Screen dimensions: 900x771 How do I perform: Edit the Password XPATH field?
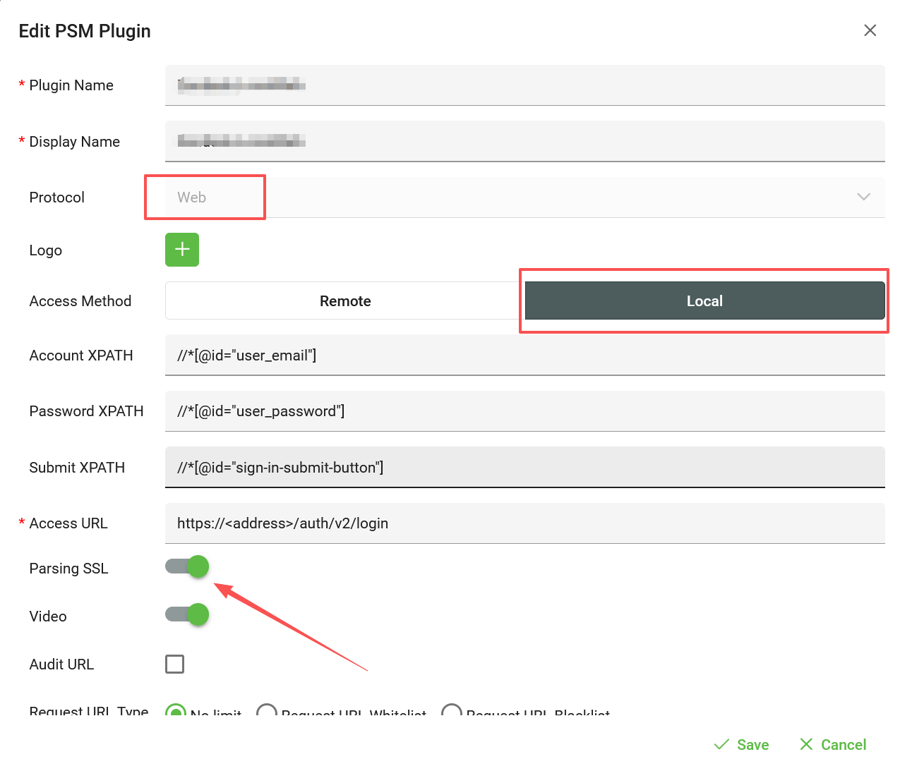[524, 411]
